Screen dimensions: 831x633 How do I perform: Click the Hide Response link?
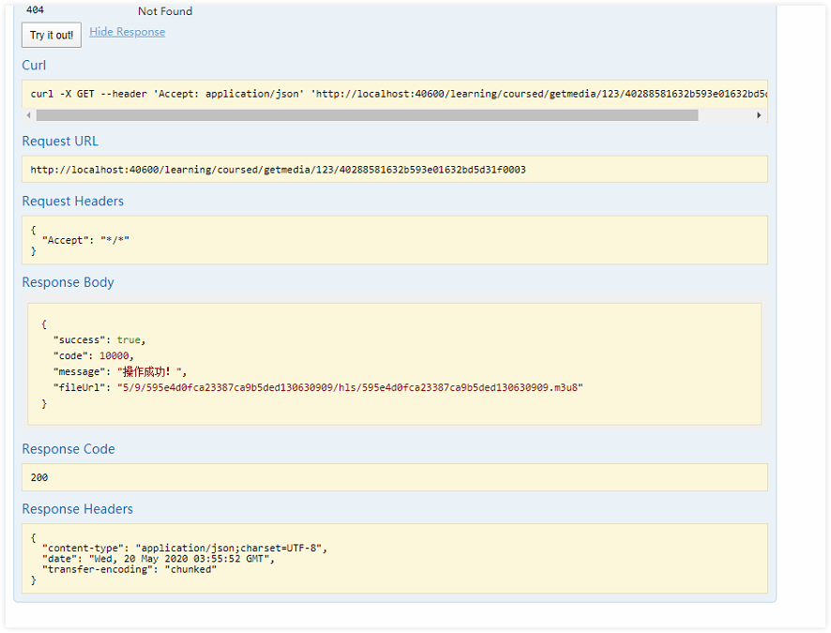click(128, 32)
